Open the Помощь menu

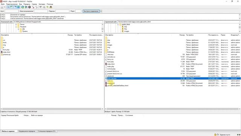[x=50, y=4]
